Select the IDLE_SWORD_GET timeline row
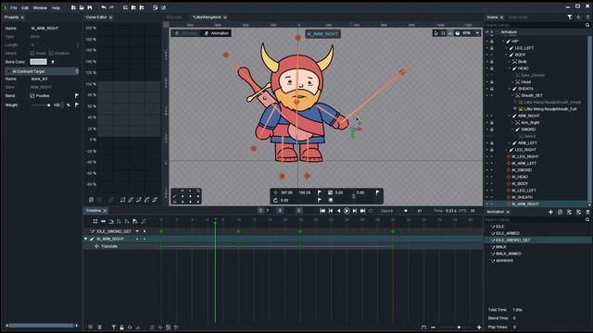 click(x=114, y=231)
